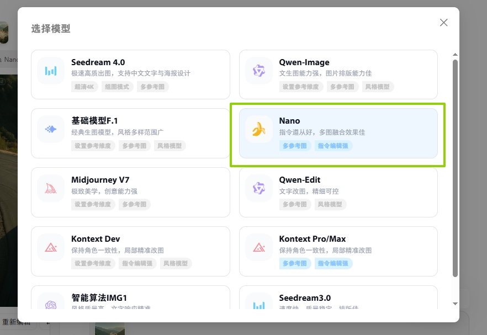Choose the Midjourney V7 model name
Viewport: 487px width, 335px height.
[x=100, y=180]
